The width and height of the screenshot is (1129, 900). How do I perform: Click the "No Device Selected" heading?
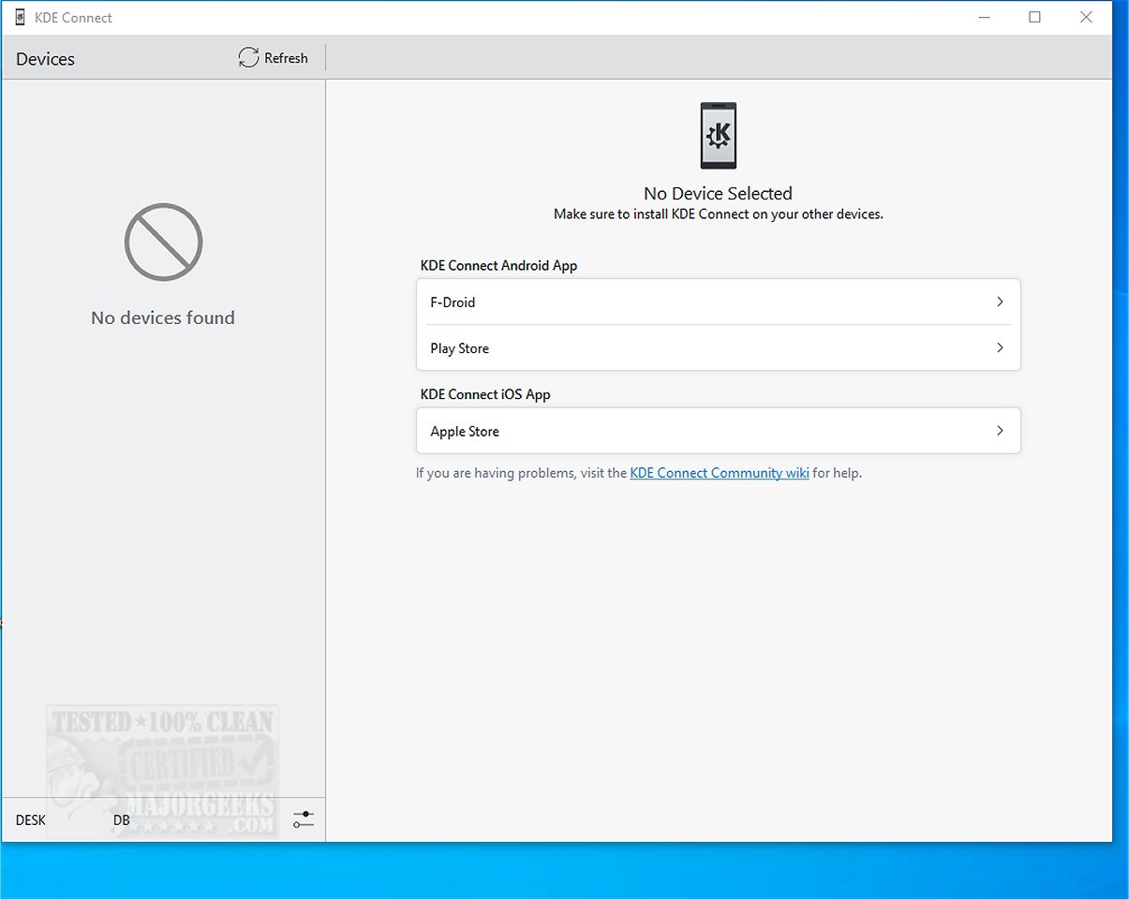(718, 194)
